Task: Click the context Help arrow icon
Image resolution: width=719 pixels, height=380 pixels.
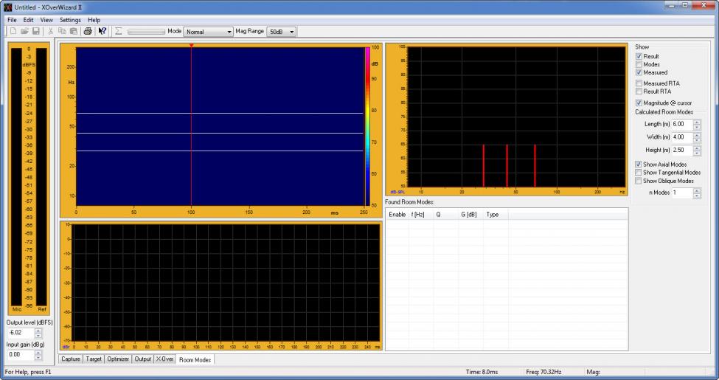Action: click(x=103, y=32)
